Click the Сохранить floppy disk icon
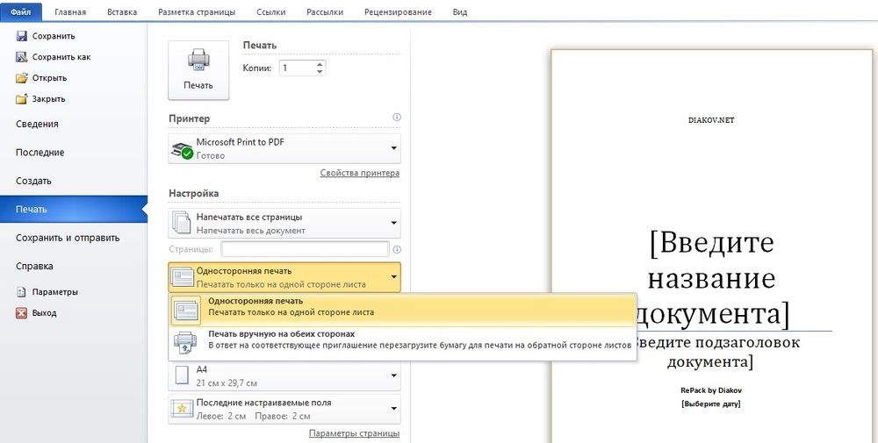Screen dimensions: 878x443 [22, 36]
